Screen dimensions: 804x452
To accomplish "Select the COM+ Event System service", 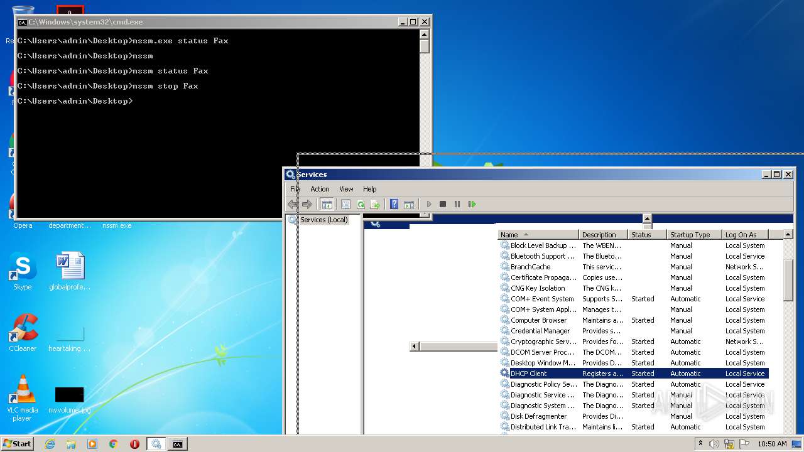I will 634,299.
